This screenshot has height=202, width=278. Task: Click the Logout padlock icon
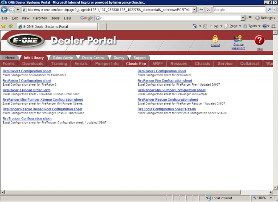[215, 39]
